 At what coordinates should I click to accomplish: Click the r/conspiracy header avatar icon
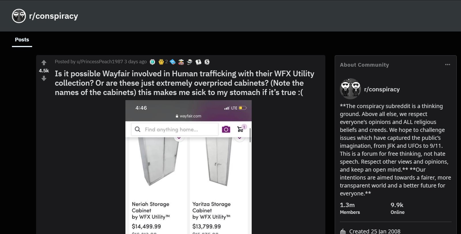click(19, 16)
